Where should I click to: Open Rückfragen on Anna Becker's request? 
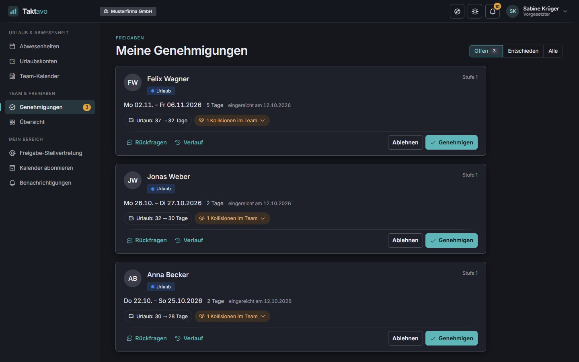(x=147, y=338)
